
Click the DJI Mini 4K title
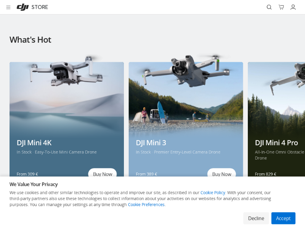34,143
